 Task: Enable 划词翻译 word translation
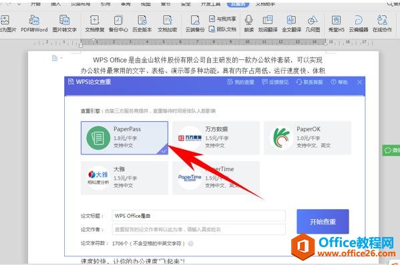pos(268,23)
